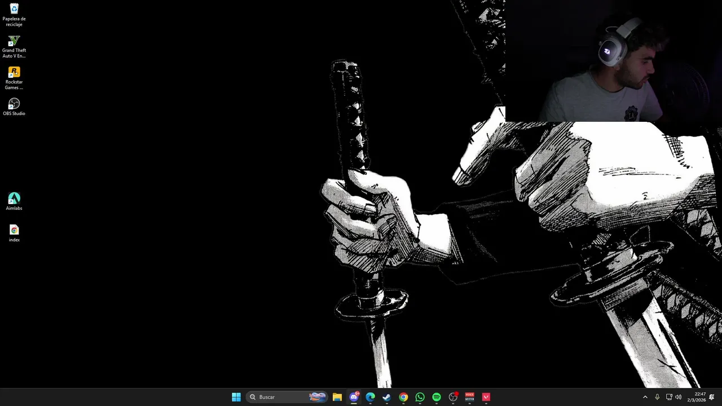Open the notification bell icon
The height and width of the screenshot is (406, 722).
click(x=712, y=397)
